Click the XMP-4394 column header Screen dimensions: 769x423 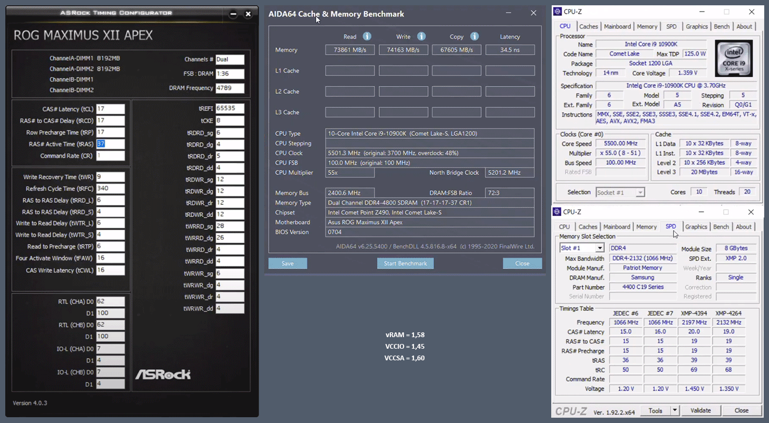point(694,313)
